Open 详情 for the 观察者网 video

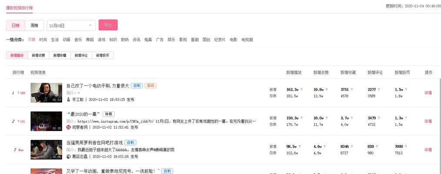pos(428,121)
